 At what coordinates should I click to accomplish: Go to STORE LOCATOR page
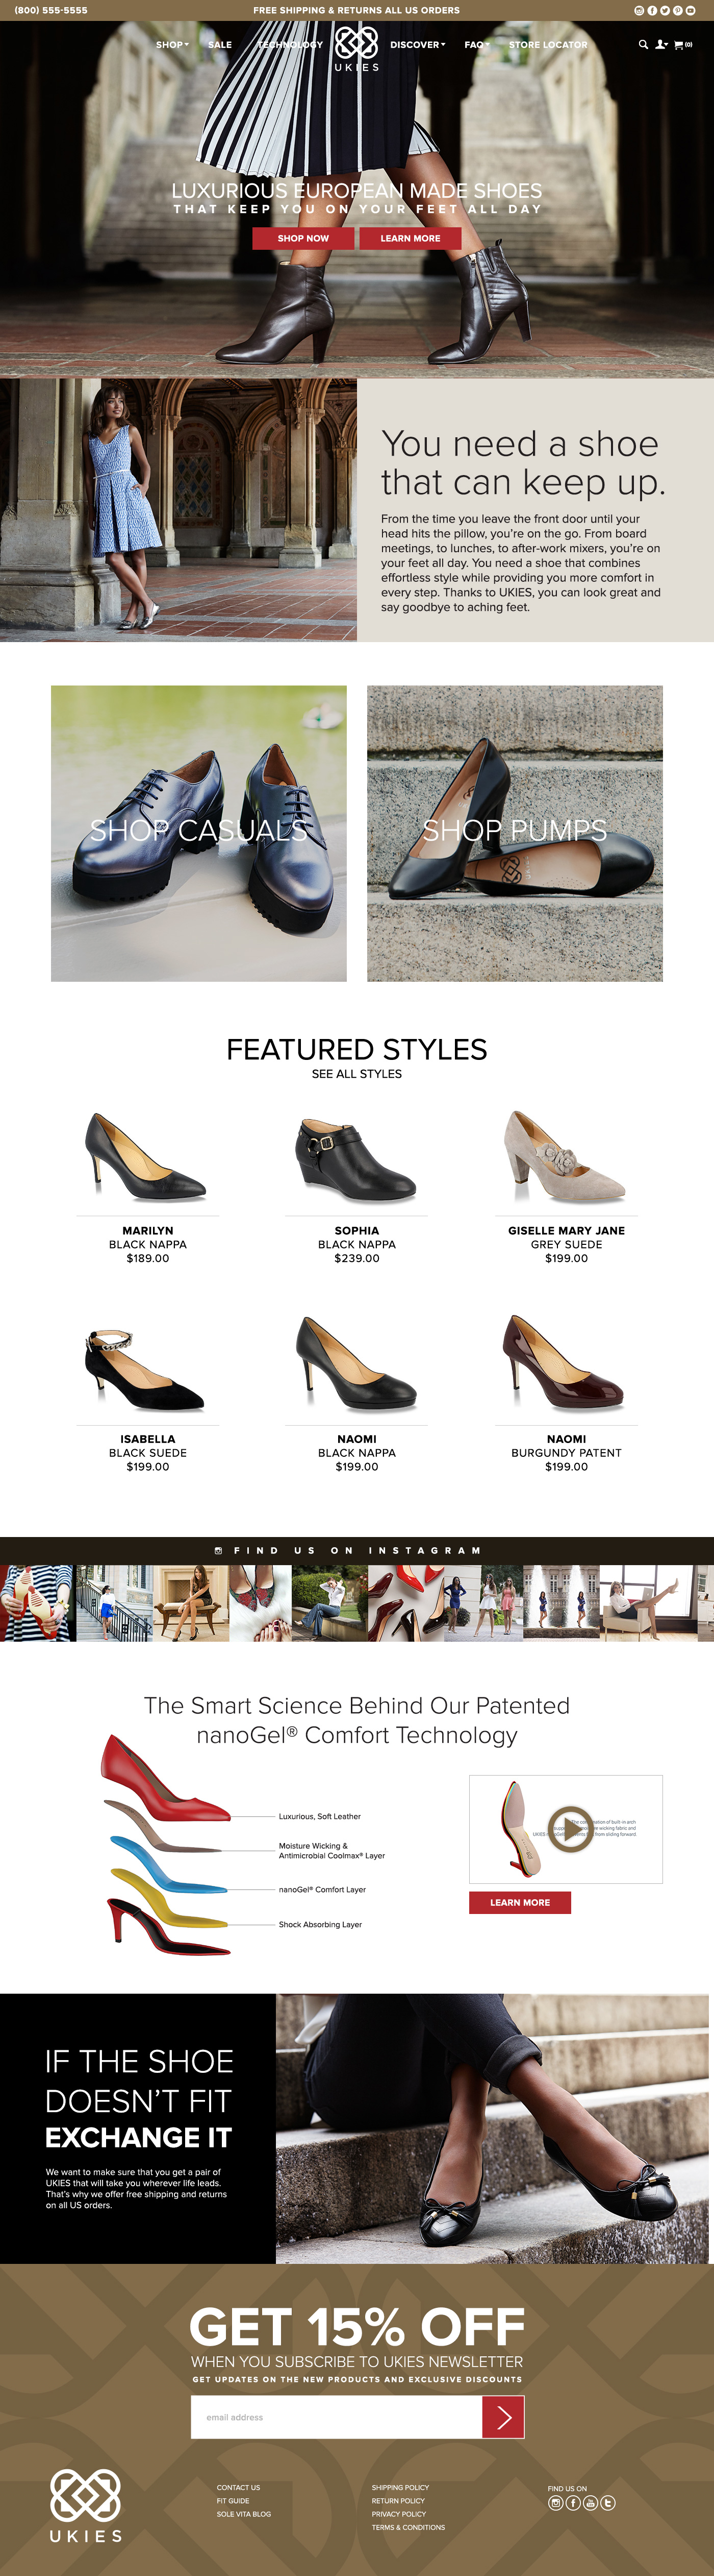coord(548,44)
